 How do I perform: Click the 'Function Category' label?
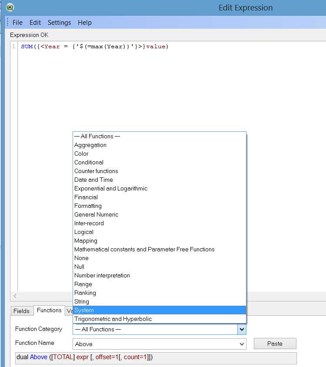point(39,329)
